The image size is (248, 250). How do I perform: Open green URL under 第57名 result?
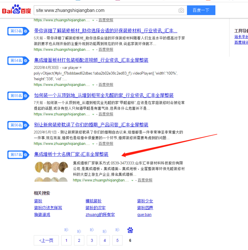[x=101, y=180]
